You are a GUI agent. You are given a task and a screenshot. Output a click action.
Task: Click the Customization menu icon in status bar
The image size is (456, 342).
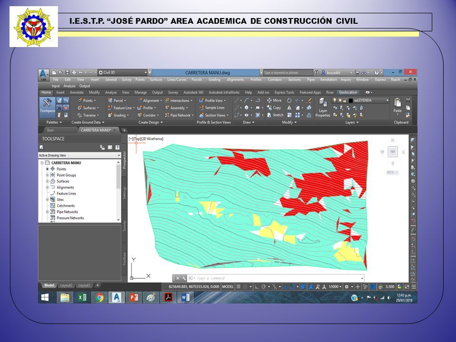point(414,287)
